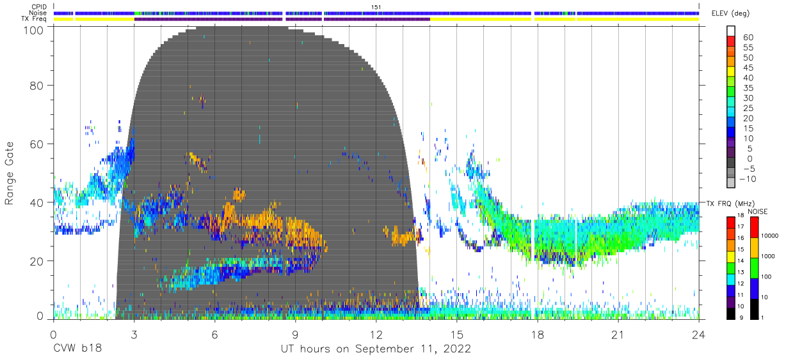Click the 1 label on the NOISE scale

pyautogui.click(x=762, y=317)
